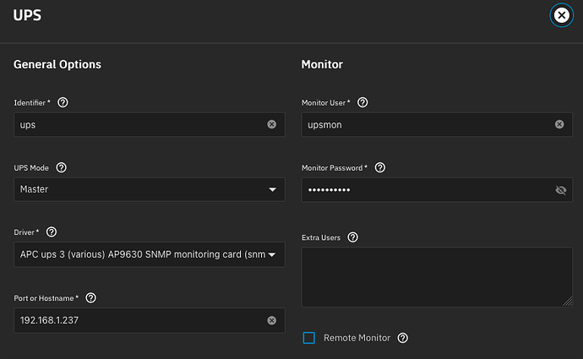The height and width of the screenshot is (359, 583).
Task: Clear the Port or Hostname field
Action: pyautogui.click(x=272, y=320)
